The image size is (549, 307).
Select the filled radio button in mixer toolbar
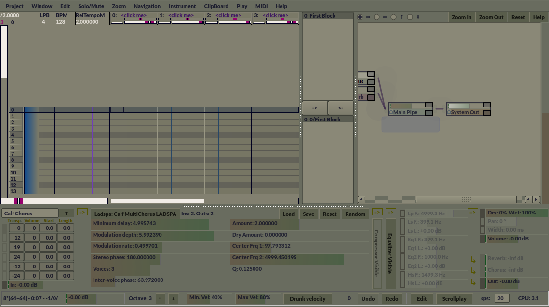coord(360,17)
